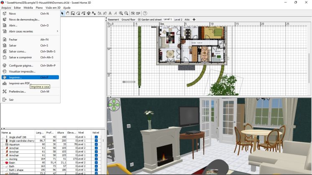Click the Increase text size icon
The height and width of the screenshot is (175, 312).
click(99, 13)
